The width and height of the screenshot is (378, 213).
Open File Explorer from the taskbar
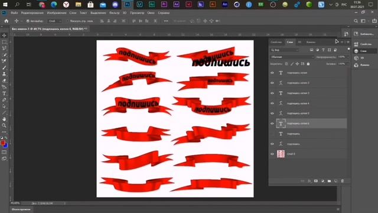[x=78, y=4]
